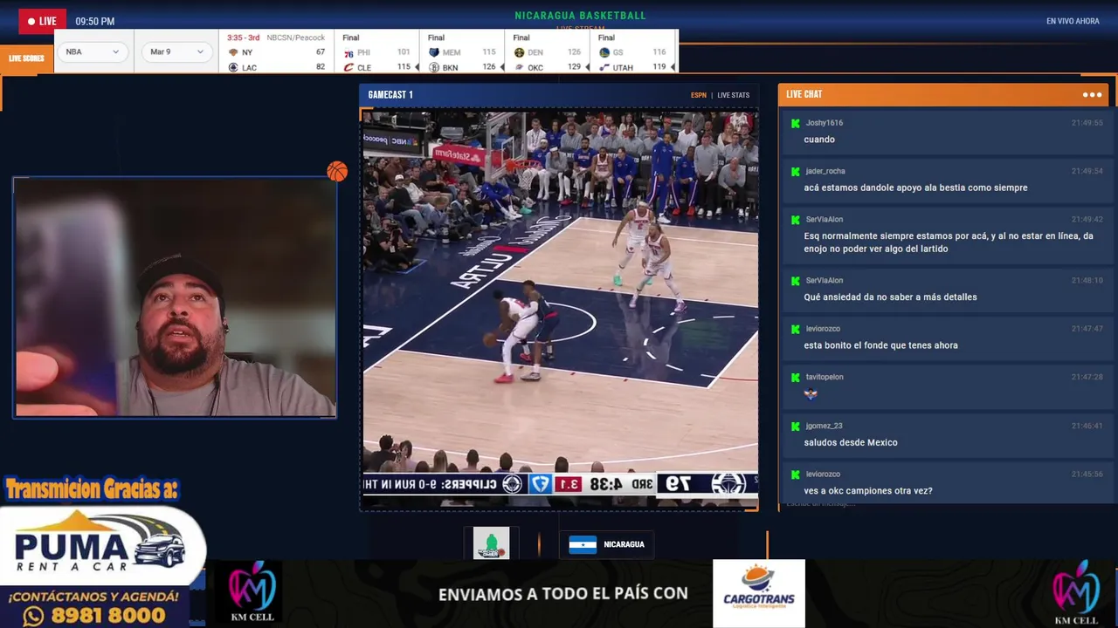Click username jader_rocha in chat
1118x628 pixels.
(825, 171)
